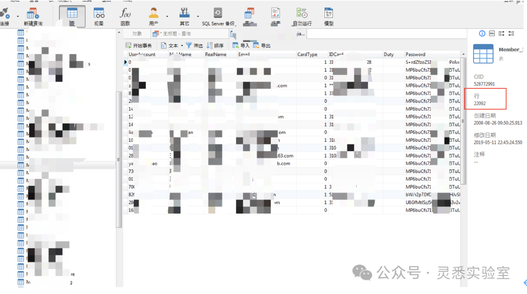Expand the 用户 (User) dropdown arrow

click(x=167, y=16)
